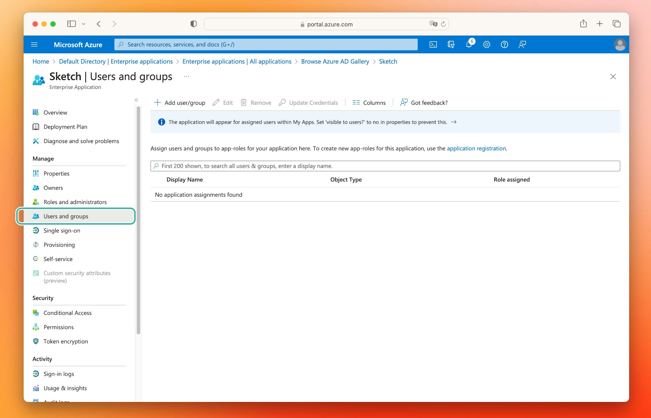Reload the page with refresh icon

coord(443,24)
